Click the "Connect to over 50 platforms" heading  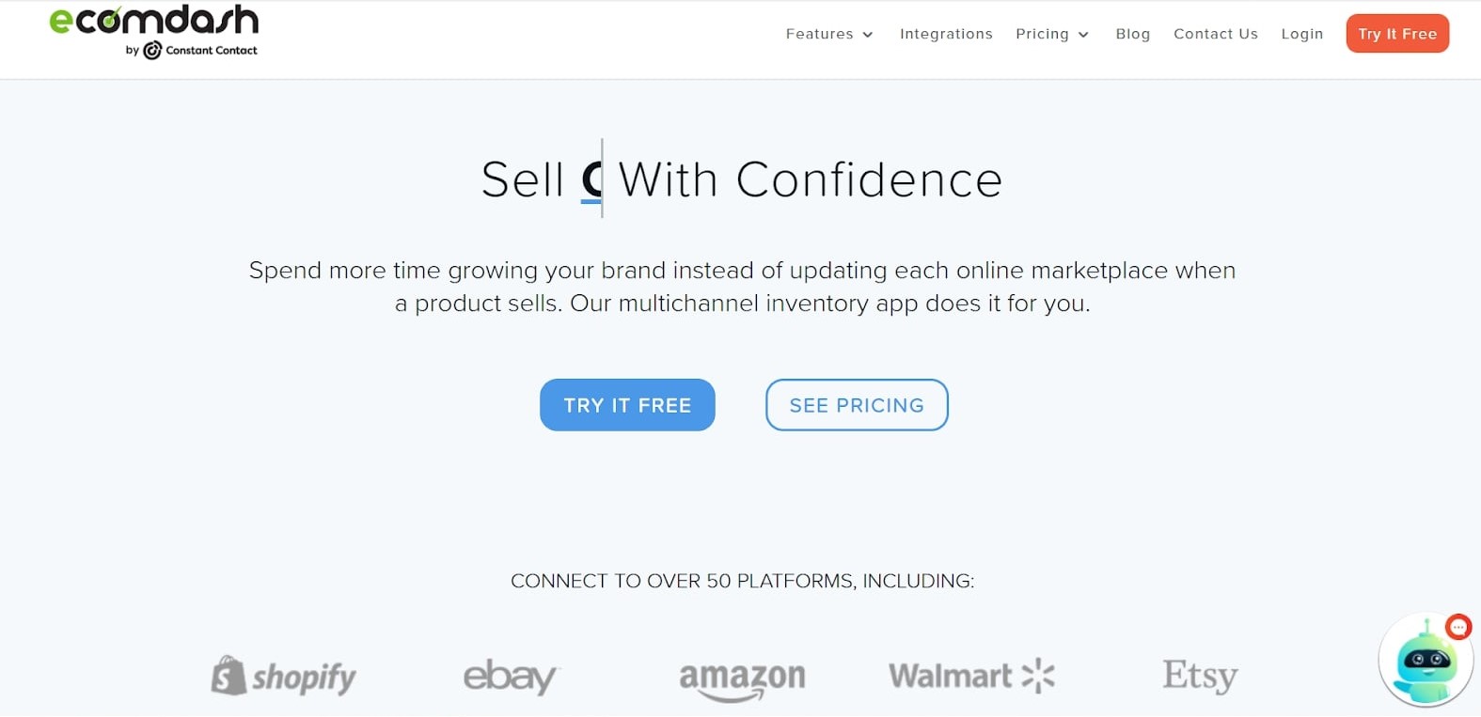tap(742, 581)
